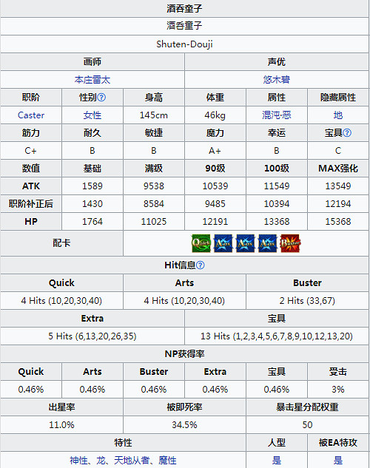Image resolution: width=370 pixels, height=468 pixels.
Task: Select the 魔力 rank A+
Action: click(215, 151)
